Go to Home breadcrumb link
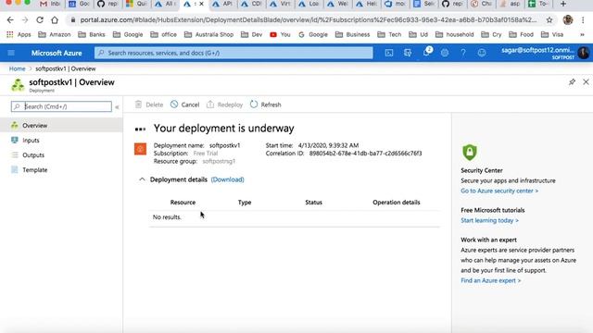Image resolution: width=593 pixels, height=333 pixels. coord(17,68)
